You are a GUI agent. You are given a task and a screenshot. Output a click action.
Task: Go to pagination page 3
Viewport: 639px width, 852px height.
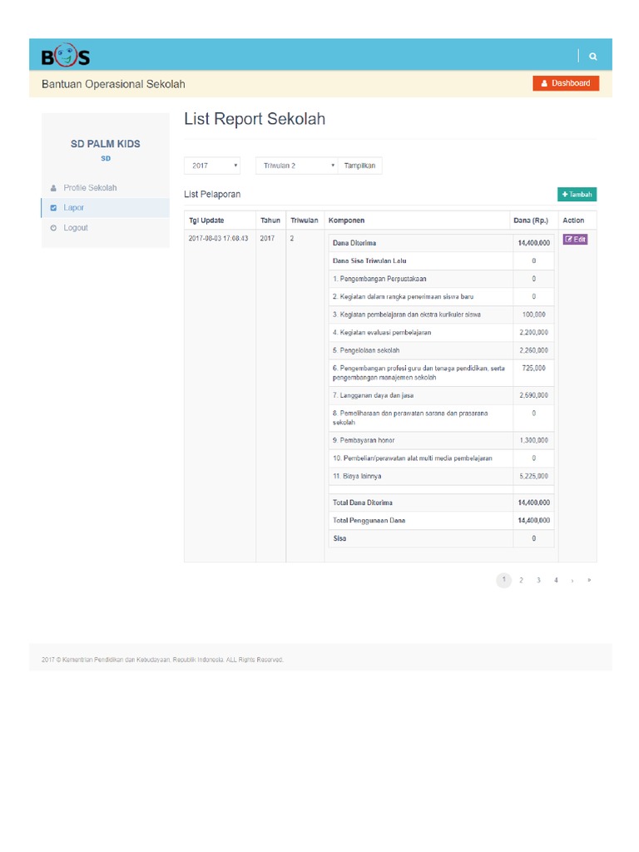pyautogui.click(x=538, y=581)
